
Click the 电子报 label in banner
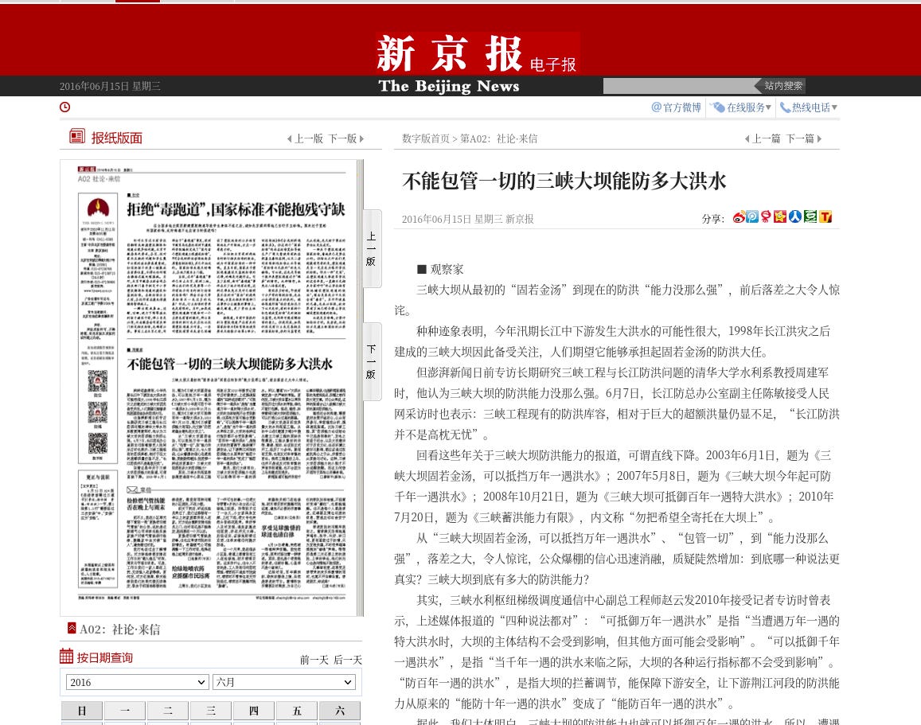click(x=552, y=64)
